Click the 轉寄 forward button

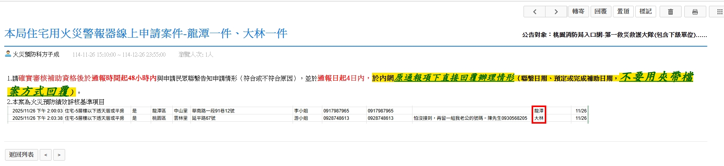click(x=578, y=12)
